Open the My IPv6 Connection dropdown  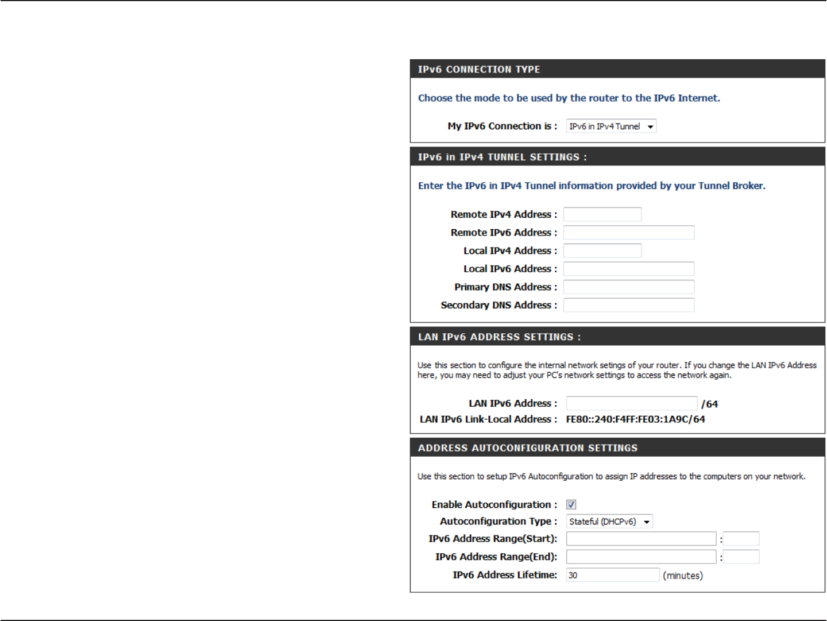click(x=611, y=126)
